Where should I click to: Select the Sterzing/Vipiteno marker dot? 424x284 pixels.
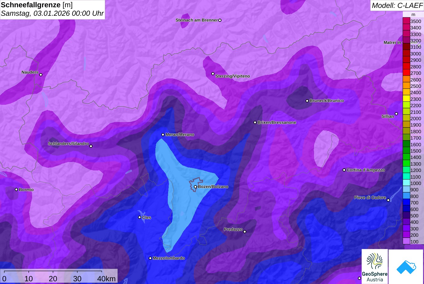pyautogui.click(x=213, y=74)
